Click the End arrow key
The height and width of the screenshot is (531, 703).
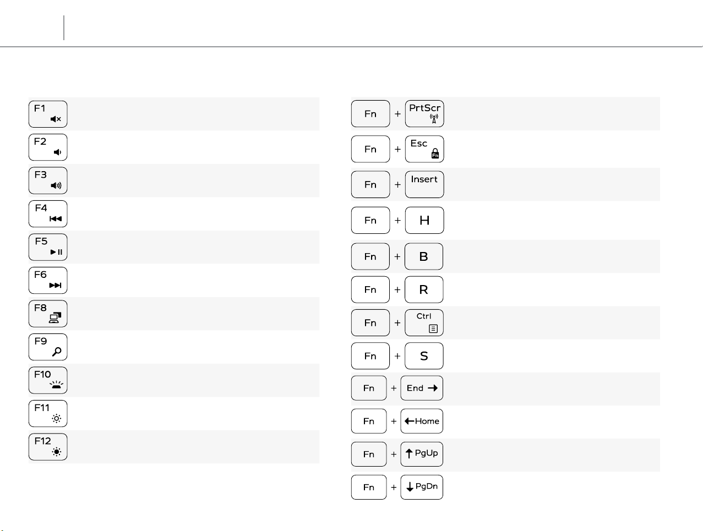[422, 388]
